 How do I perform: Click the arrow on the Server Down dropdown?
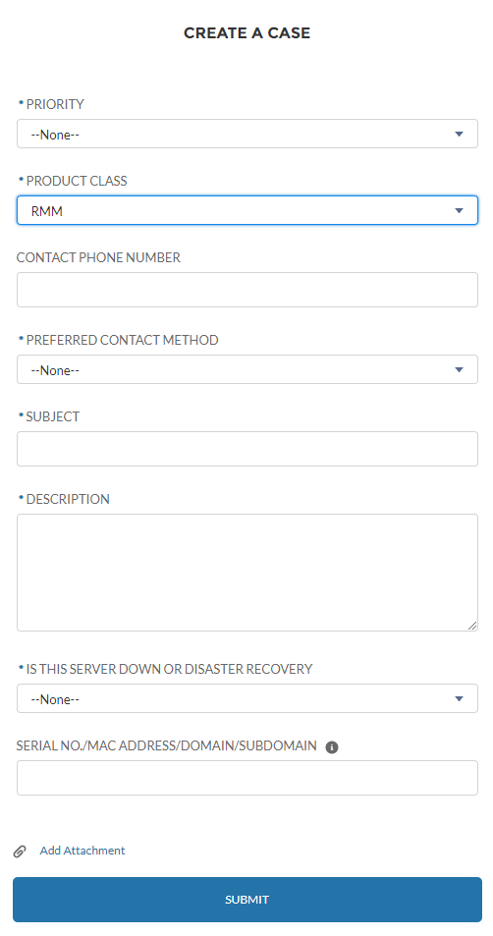459,698
